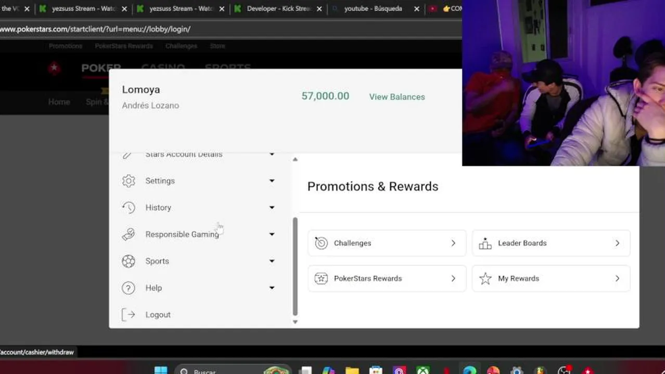Click the menu scrollbar up arrow
The height and width of the screenshot is (374, 665).
point(295,159)
